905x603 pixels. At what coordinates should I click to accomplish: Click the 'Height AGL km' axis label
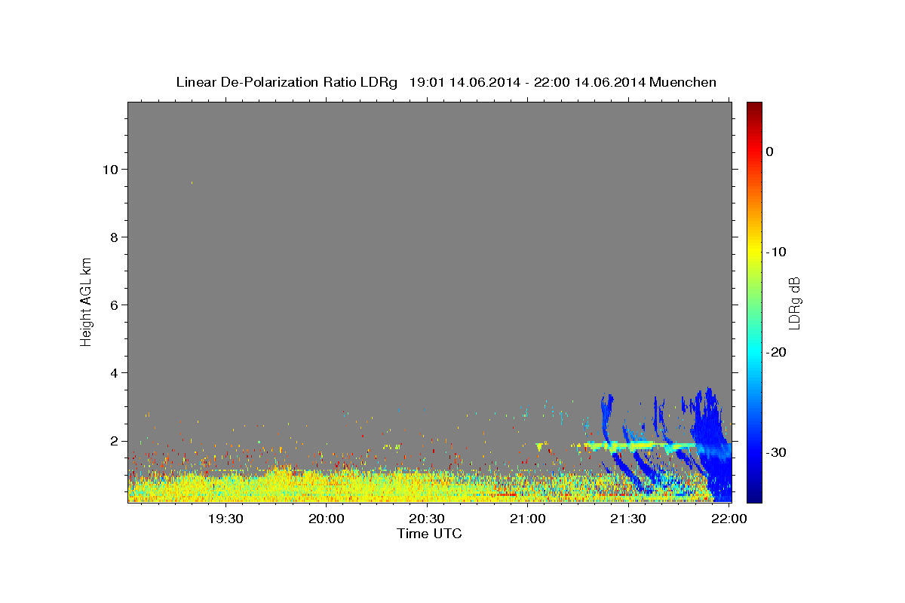point(86,301)
